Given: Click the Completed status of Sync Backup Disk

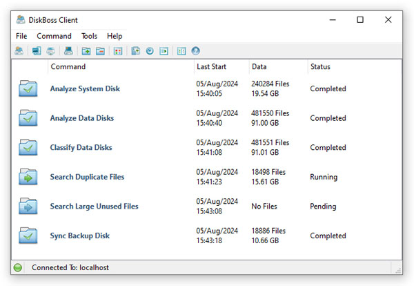Looking at the screenshot, I should (x=328, y=236).
